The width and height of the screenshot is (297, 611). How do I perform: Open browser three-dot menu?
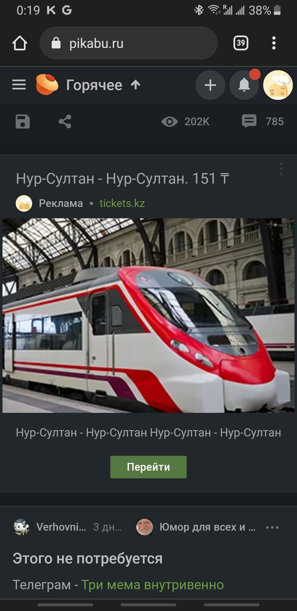click(x=274, y=43)
